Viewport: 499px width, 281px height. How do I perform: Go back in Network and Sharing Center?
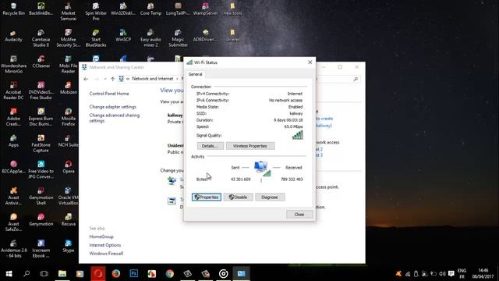[x=86, y=79]
